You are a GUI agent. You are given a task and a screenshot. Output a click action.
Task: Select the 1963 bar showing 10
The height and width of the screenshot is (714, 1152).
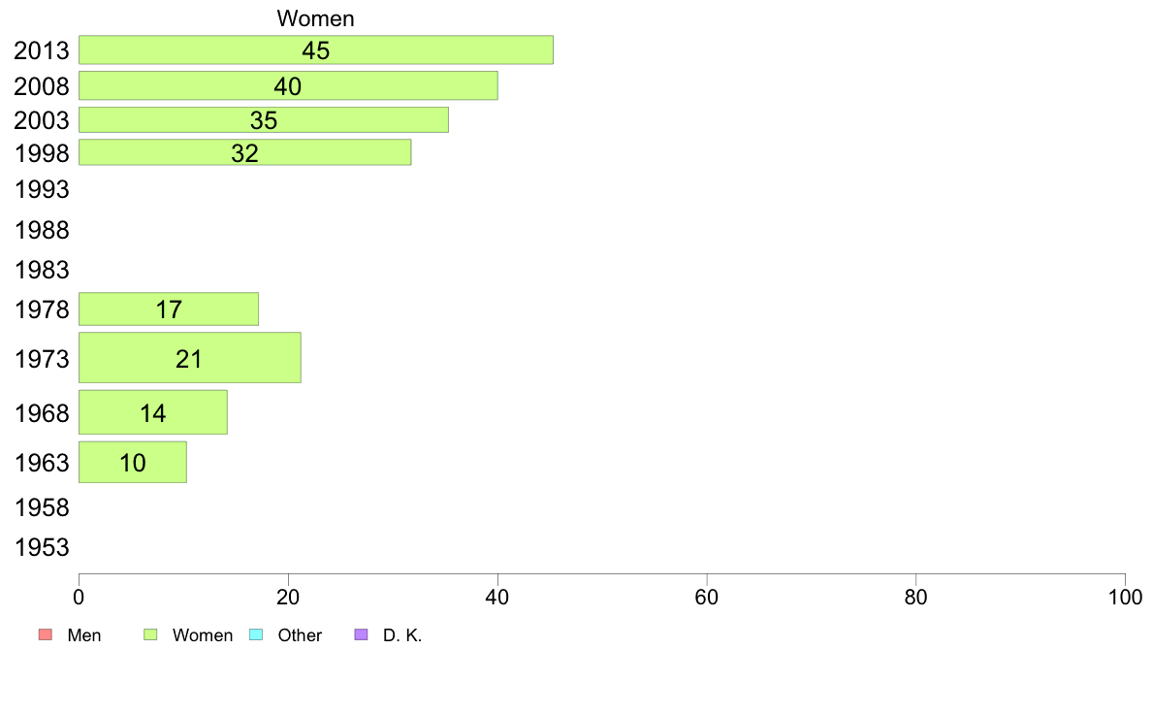tap(132, 462)
